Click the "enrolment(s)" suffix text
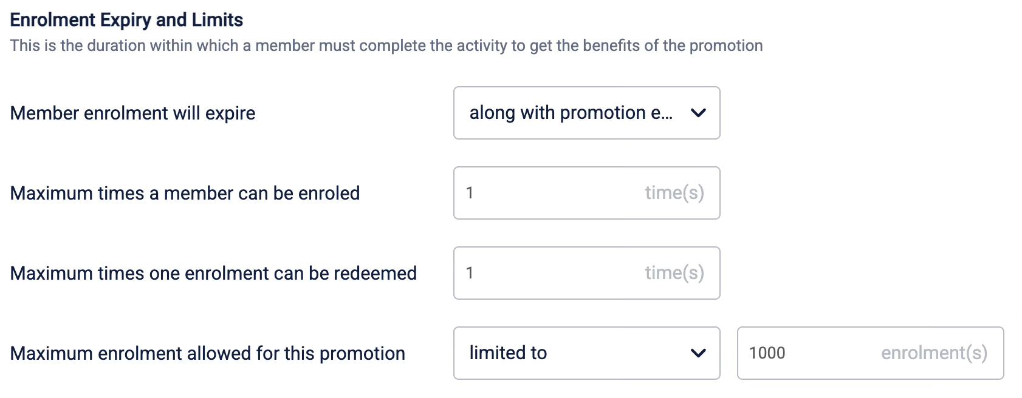1022x398 pixels. 934,353
